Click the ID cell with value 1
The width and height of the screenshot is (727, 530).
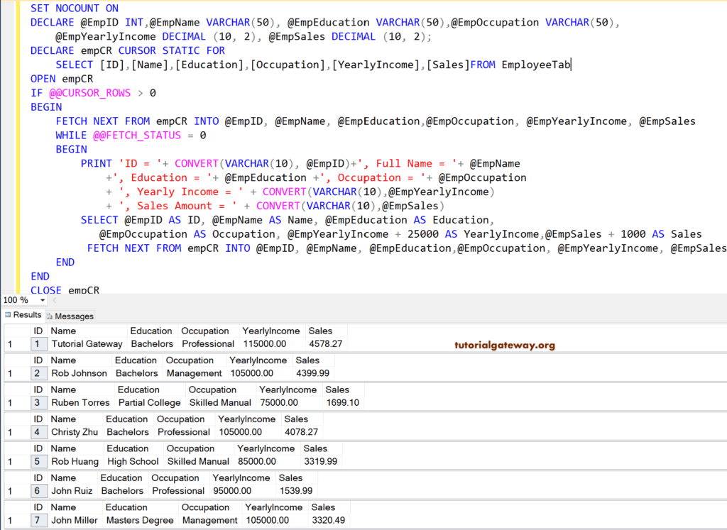coord(38,344)
